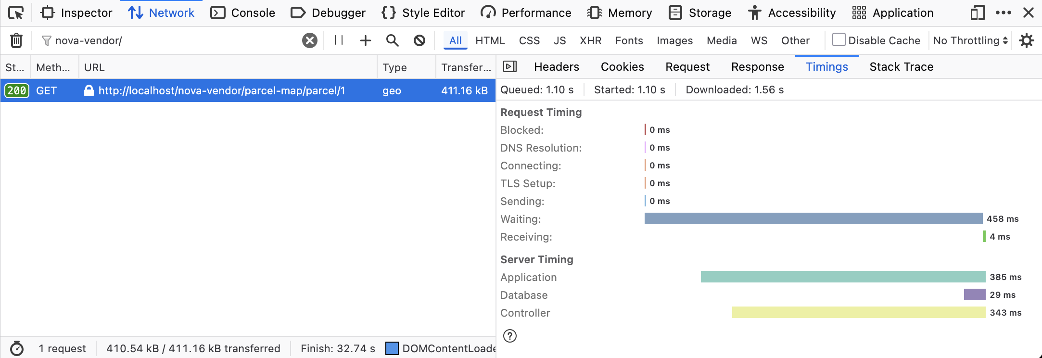Open network settings gear menu

click(1026, 40)
